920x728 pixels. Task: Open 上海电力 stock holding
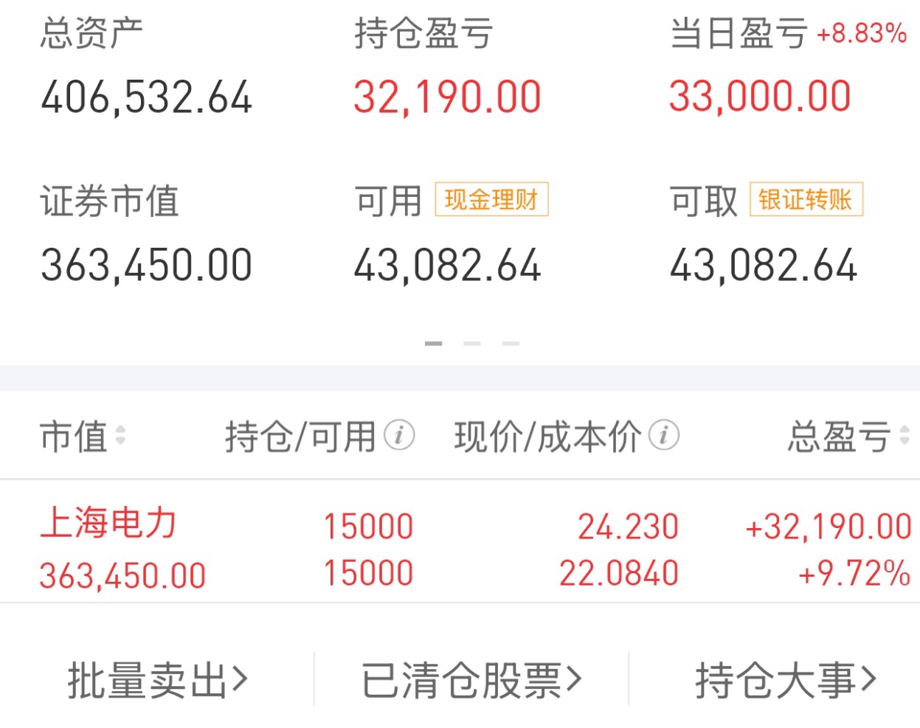[x=108, y=523]
